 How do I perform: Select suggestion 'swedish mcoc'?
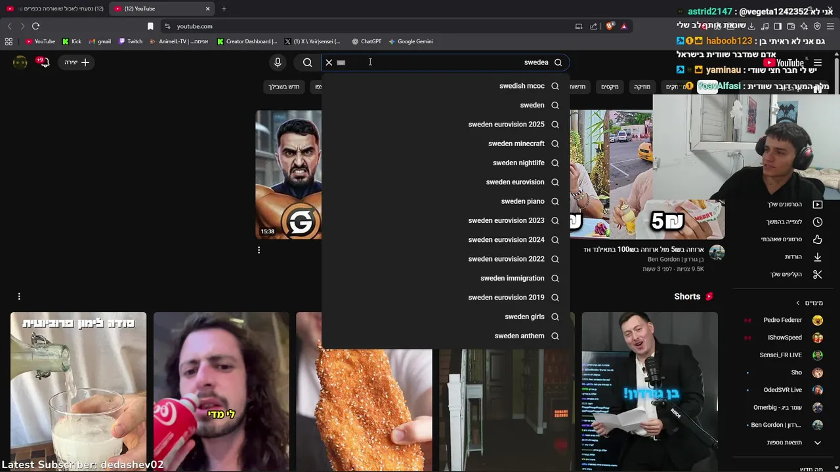[446, 86]
